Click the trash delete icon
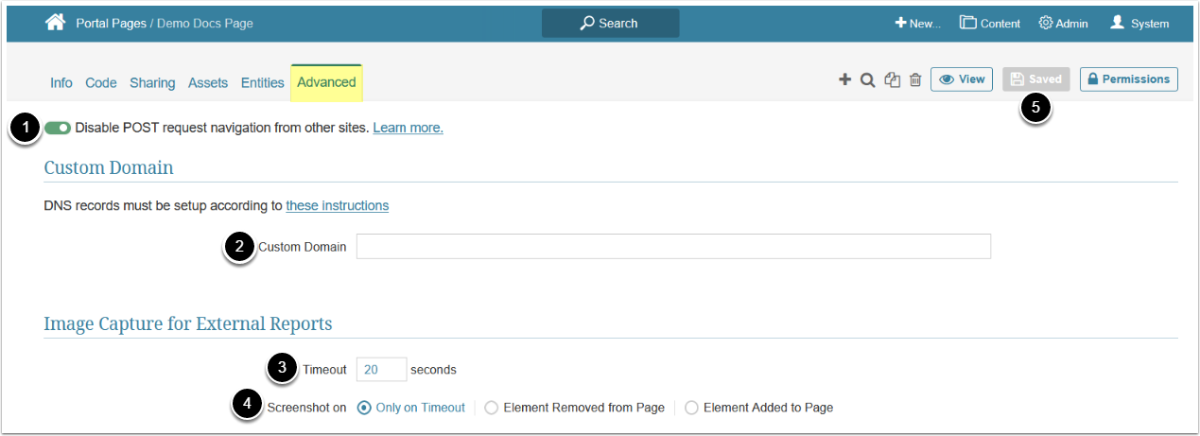The image size is (1200, 436). (x=915, y=79)
